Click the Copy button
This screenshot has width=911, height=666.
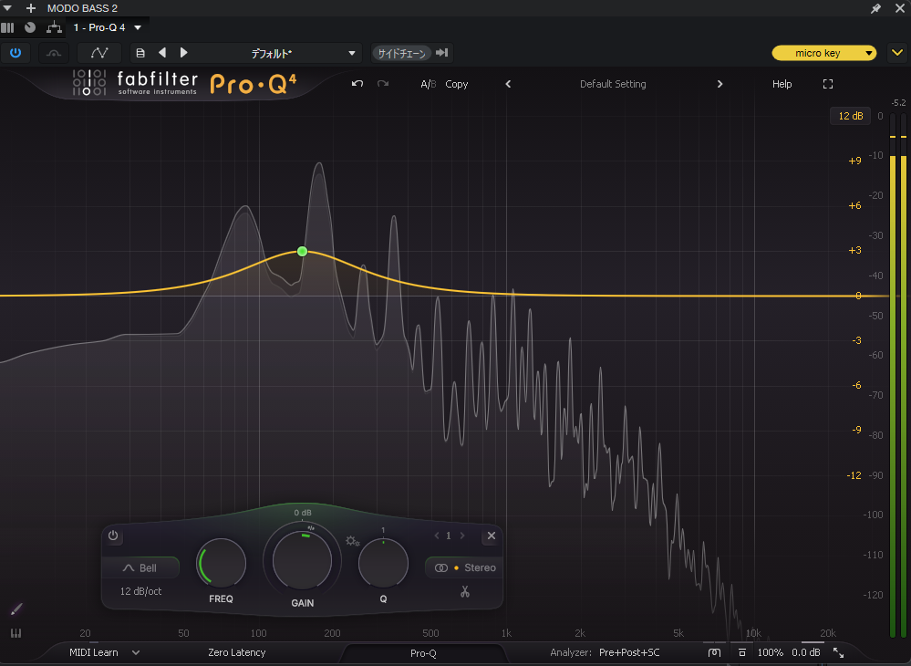(457, 84)
